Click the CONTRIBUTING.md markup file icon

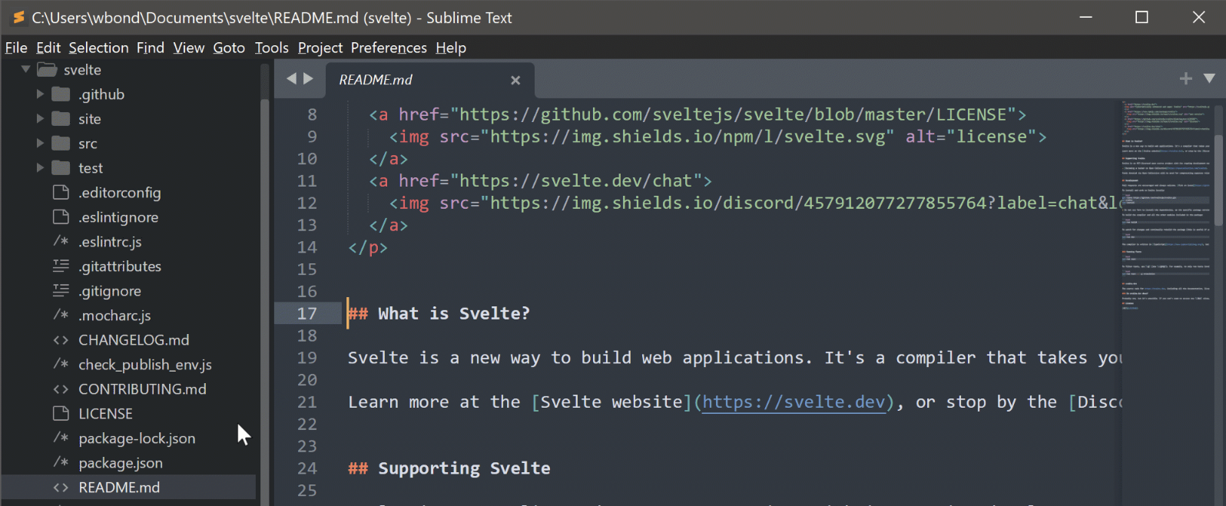point(61,389)
